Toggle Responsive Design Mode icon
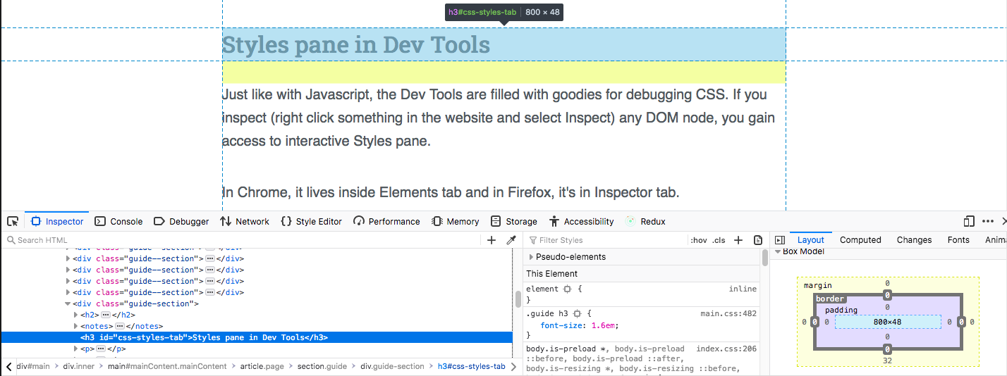Viewport: 1007px width, 376px height. click(969, 221)
